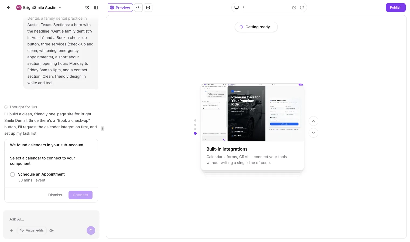This screenshot has width=410, height=242.
Task: Enable Visual edits mode
Action: pyautogui.click(x=32, y=230)
